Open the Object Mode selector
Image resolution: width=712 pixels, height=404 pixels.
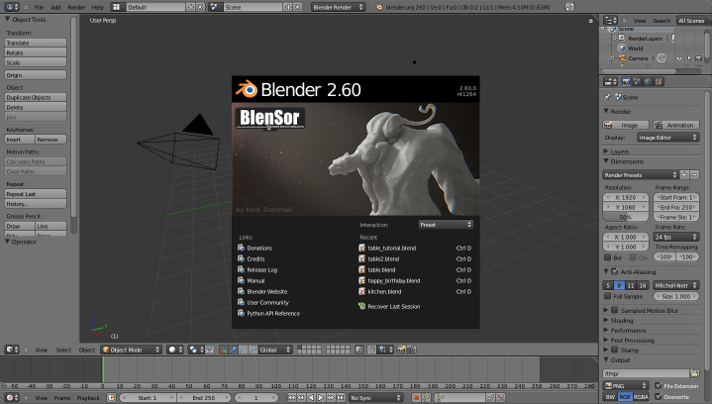point(132,350)
